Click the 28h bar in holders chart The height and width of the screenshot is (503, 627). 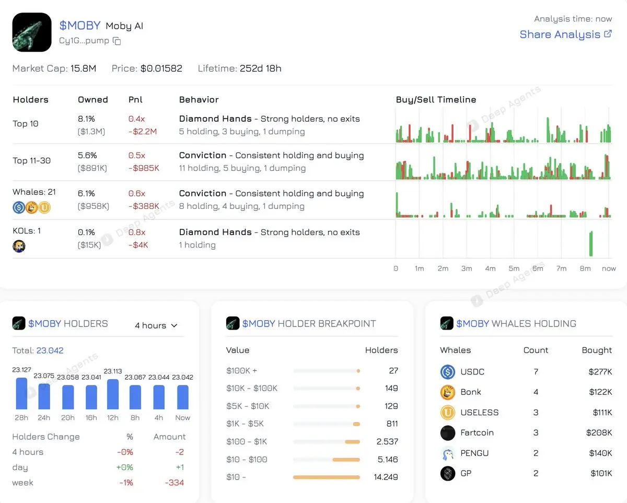pos(21,393)
